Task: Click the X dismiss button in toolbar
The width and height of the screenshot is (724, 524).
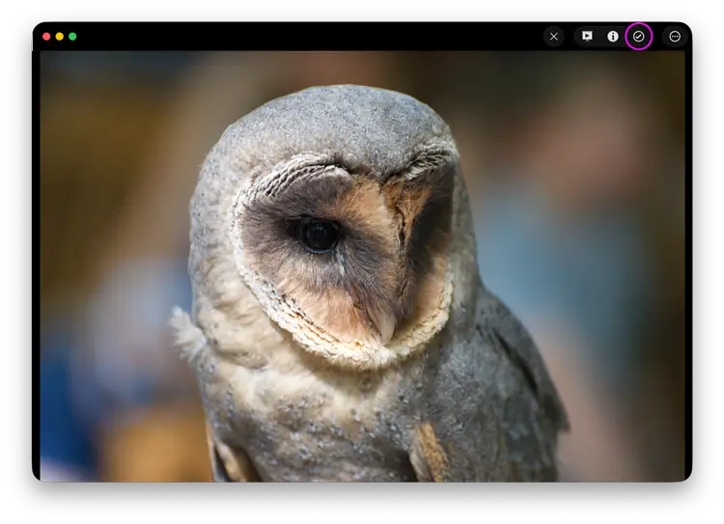Action: [553, 37]
